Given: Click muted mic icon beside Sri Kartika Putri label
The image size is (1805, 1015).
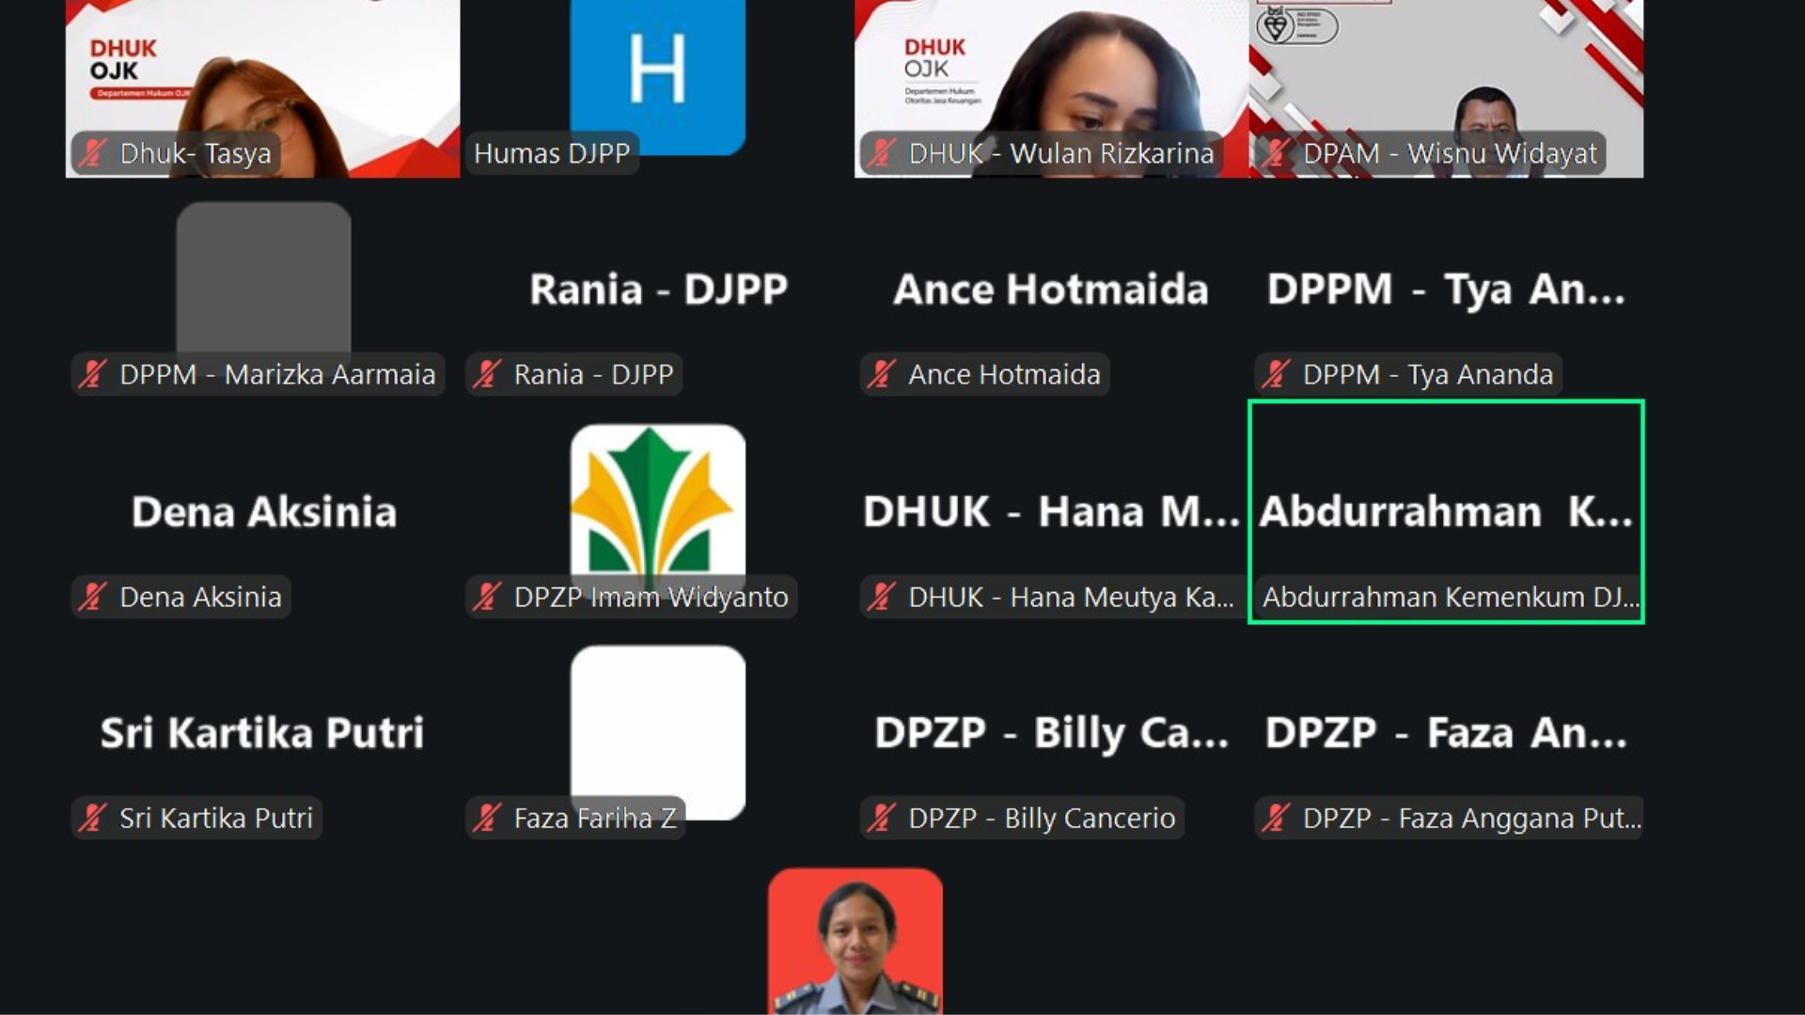Looking at the screenshot, I should pos(92,818).
